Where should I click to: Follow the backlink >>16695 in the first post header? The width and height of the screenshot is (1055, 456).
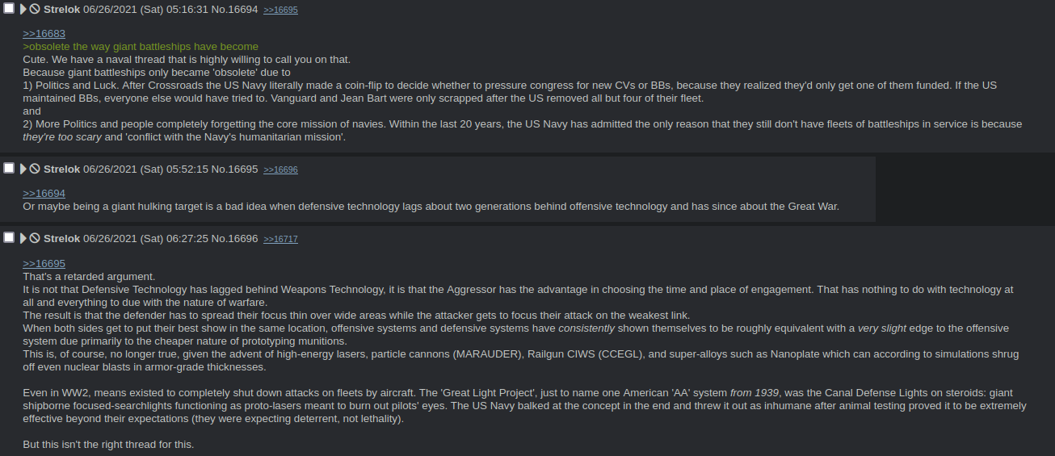pyautogui.click(x=280, y=10)
